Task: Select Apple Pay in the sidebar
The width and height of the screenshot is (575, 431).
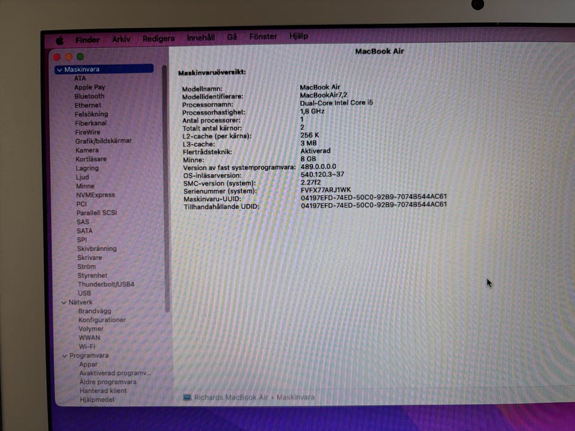Action: click(x=89, y=87)
